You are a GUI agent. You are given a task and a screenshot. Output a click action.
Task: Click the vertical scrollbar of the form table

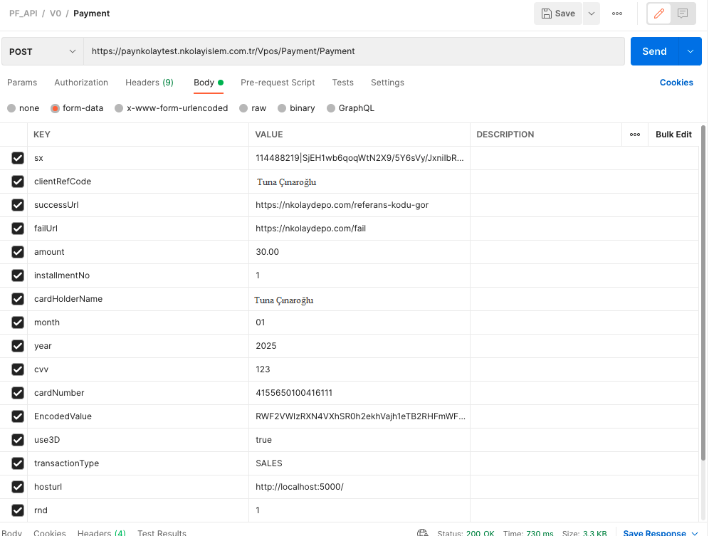click(704, 285)
